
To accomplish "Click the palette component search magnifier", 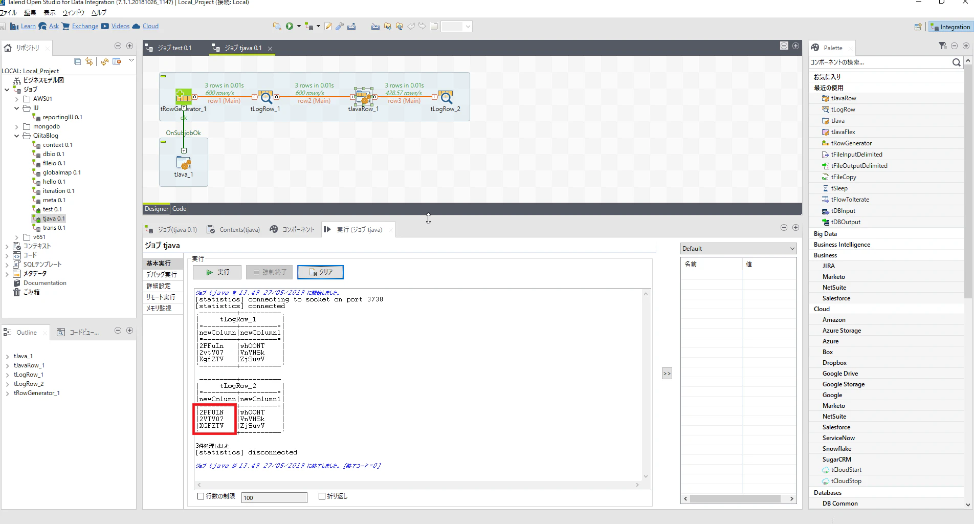I will pos(956,62).
